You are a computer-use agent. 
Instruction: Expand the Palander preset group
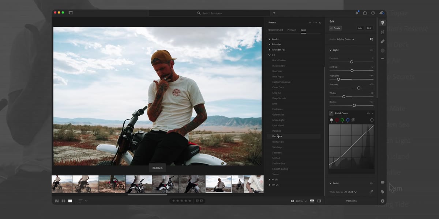[270, 45]
